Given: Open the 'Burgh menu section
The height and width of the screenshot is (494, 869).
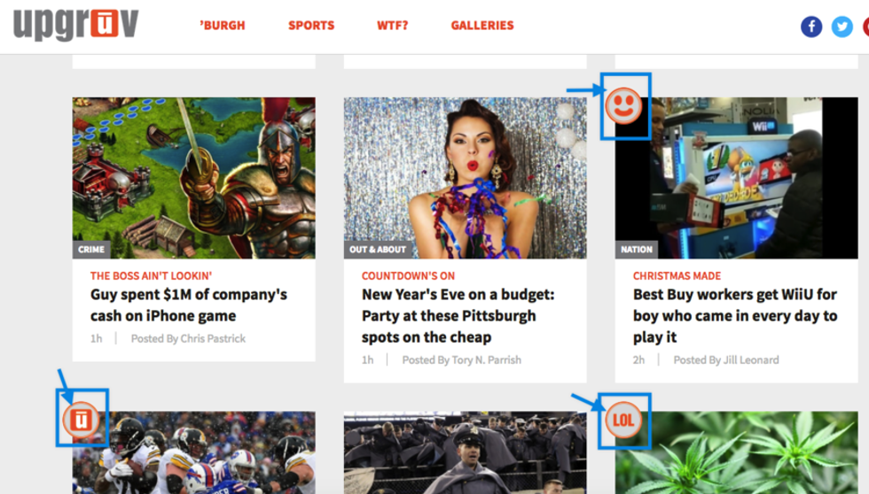Looking at the screenshot, I should (222, 26).
